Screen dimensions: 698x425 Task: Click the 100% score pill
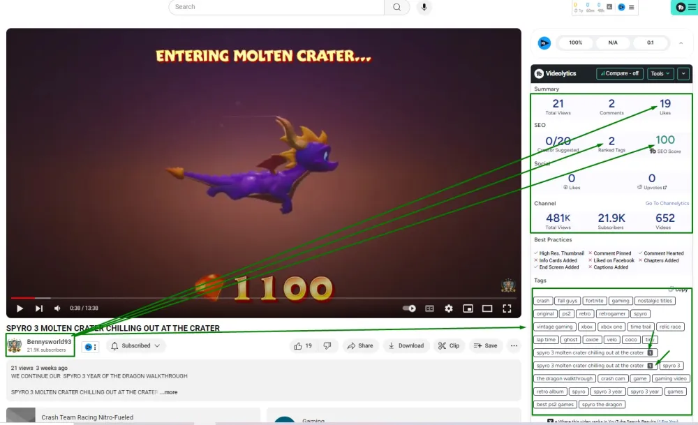[576, 43]
